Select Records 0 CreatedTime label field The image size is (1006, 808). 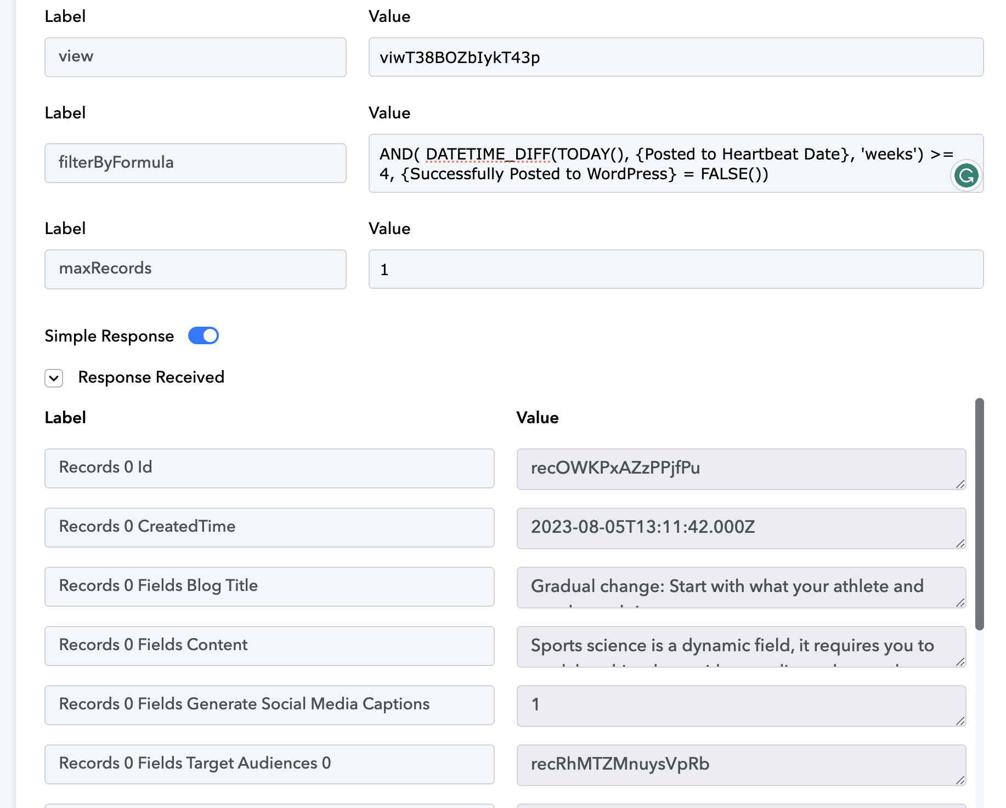(269, 527)
